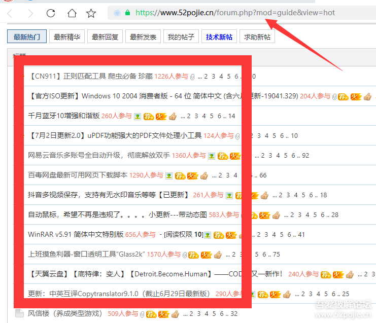Open the Detroit.Become.Human 天翼云盘 thread

(x=156, y=274)
